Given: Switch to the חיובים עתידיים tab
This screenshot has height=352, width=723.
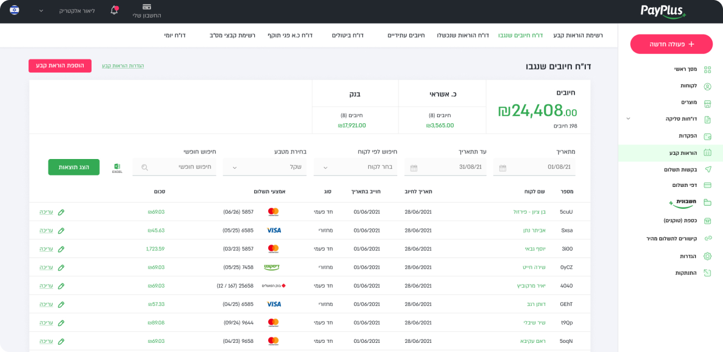Looking at the screenshot, I should click(406, 35).
